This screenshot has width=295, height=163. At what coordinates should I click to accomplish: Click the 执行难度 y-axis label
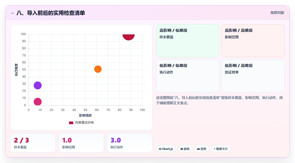(x=16, y=70)
